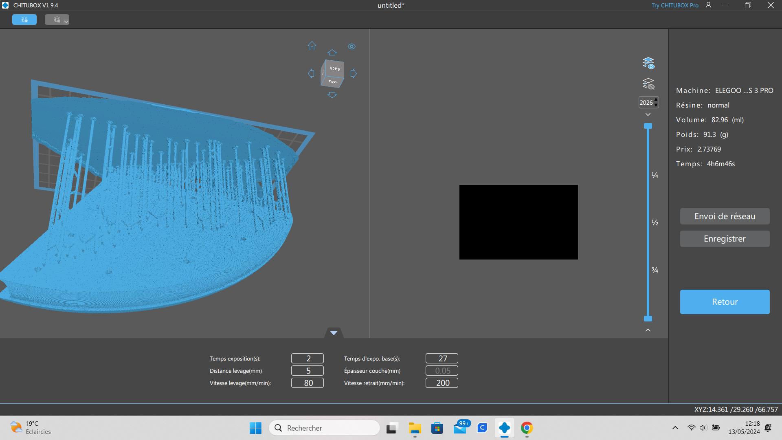Rotate view right with the cube's right arrow
The height and width of the screenshot is (440, 782).
pos(354,73)
